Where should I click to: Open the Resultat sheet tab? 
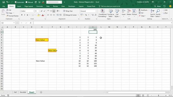23,92
